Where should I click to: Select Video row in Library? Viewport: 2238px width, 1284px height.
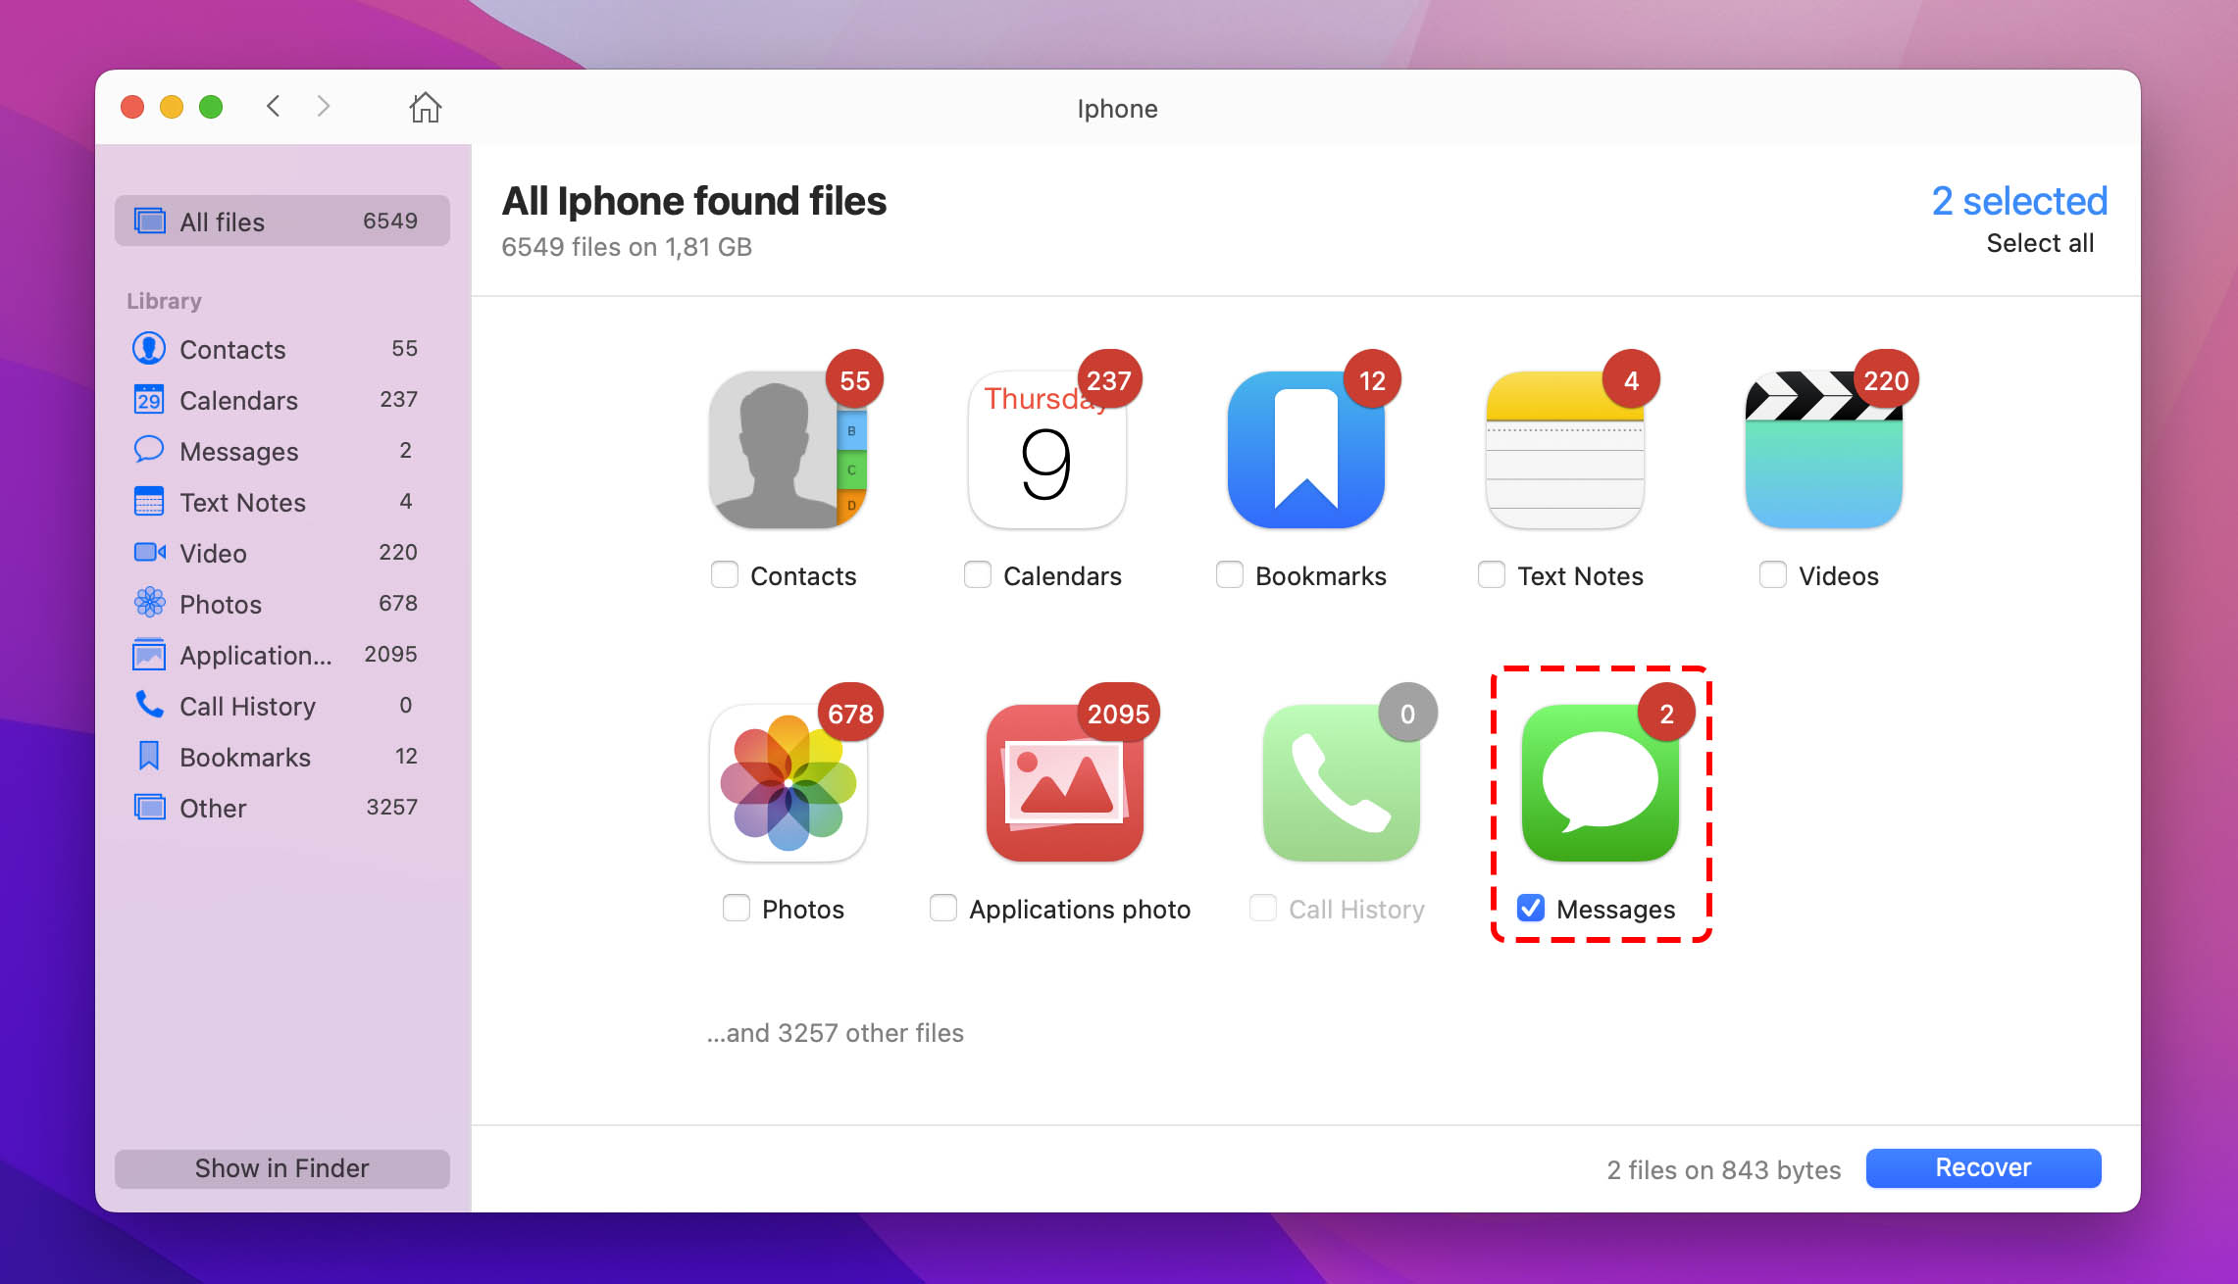point(282,552)
